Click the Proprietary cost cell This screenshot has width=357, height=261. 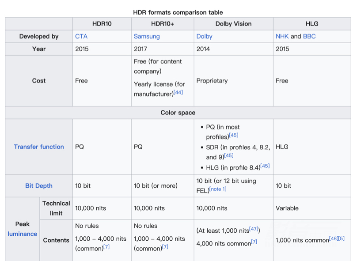pos(234,81)
